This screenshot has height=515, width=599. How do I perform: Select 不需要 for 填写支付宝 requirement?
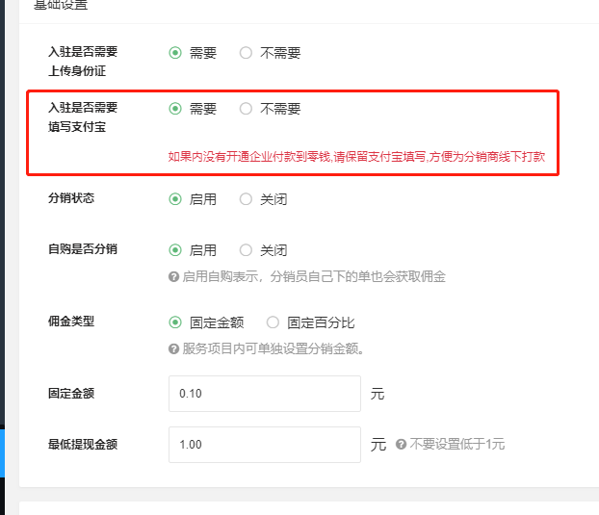coord(246,109)
